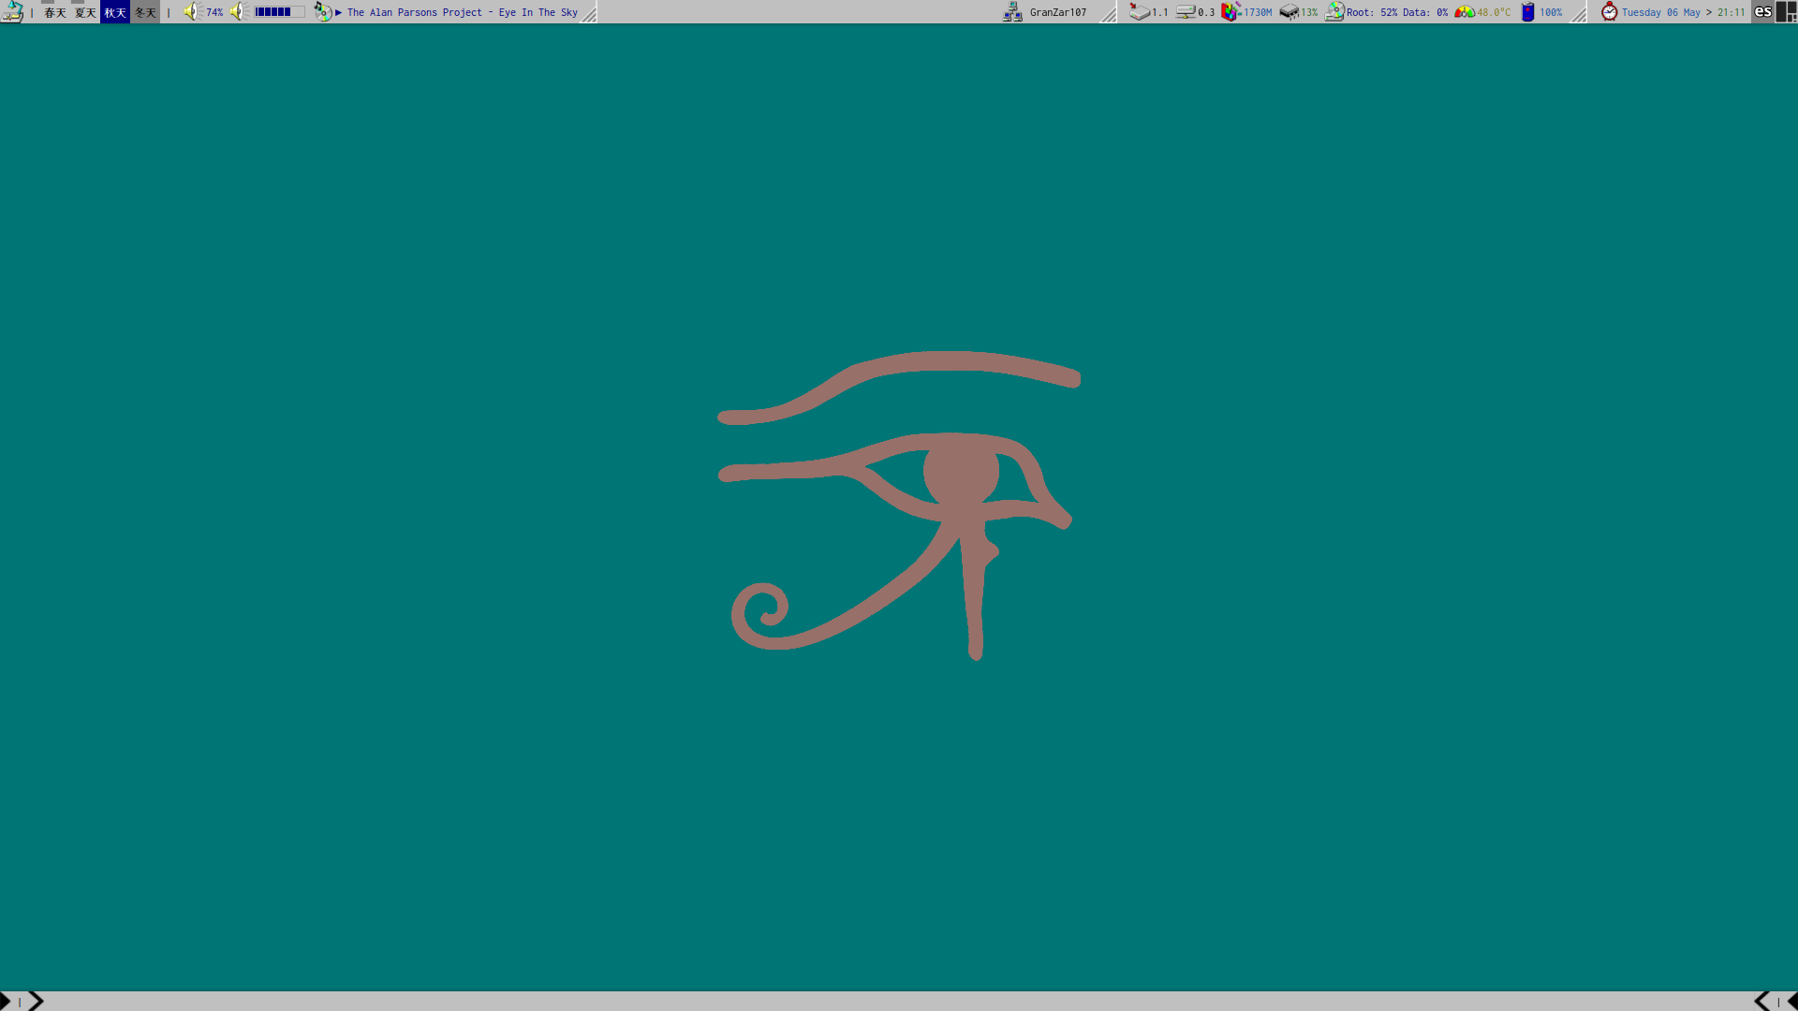The height and width of the screenshot is (1011, 1798).
Task: Click the grip handle before the clock
Action: click(1579, 13)
